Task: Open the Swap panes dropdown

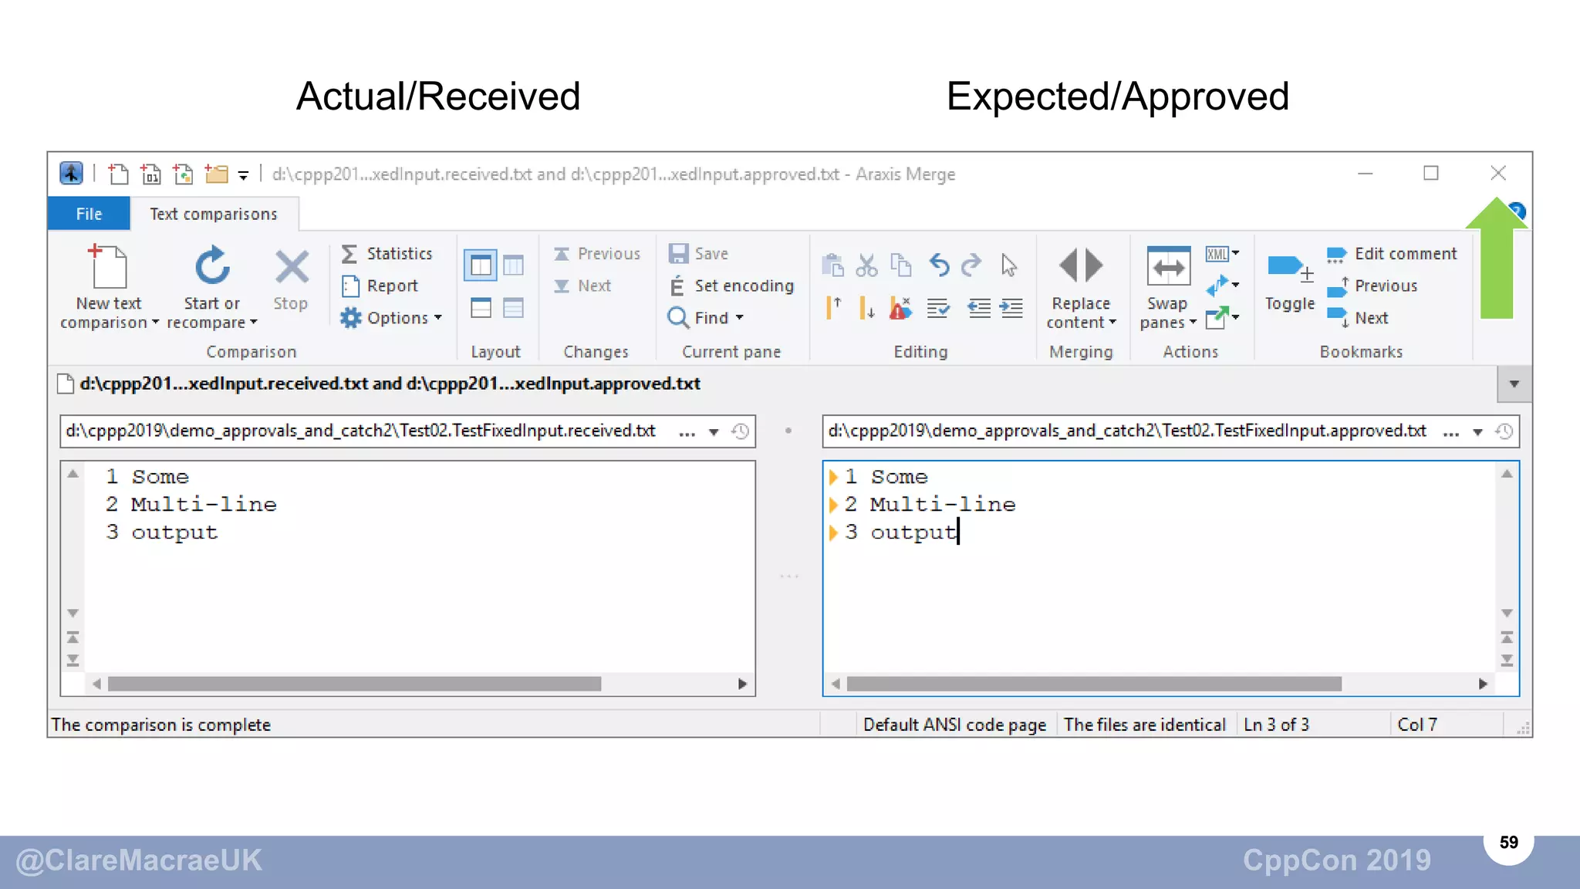Action: [x=1168, y=287]
